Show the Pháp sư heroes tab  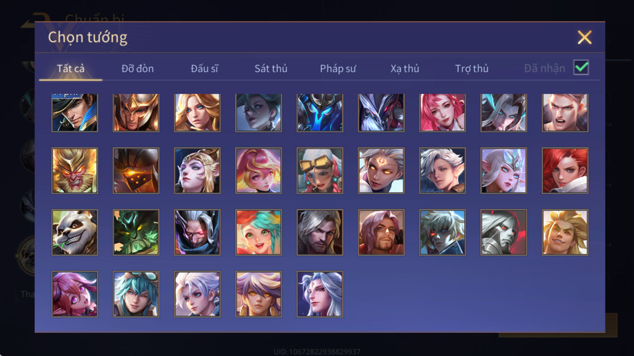coord(338,68)
